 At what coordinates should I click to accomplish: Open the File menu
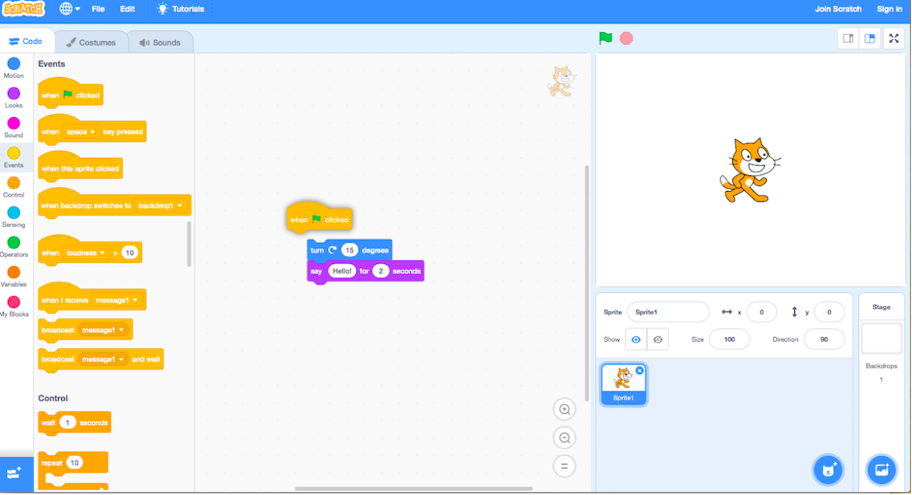[98, 9]
